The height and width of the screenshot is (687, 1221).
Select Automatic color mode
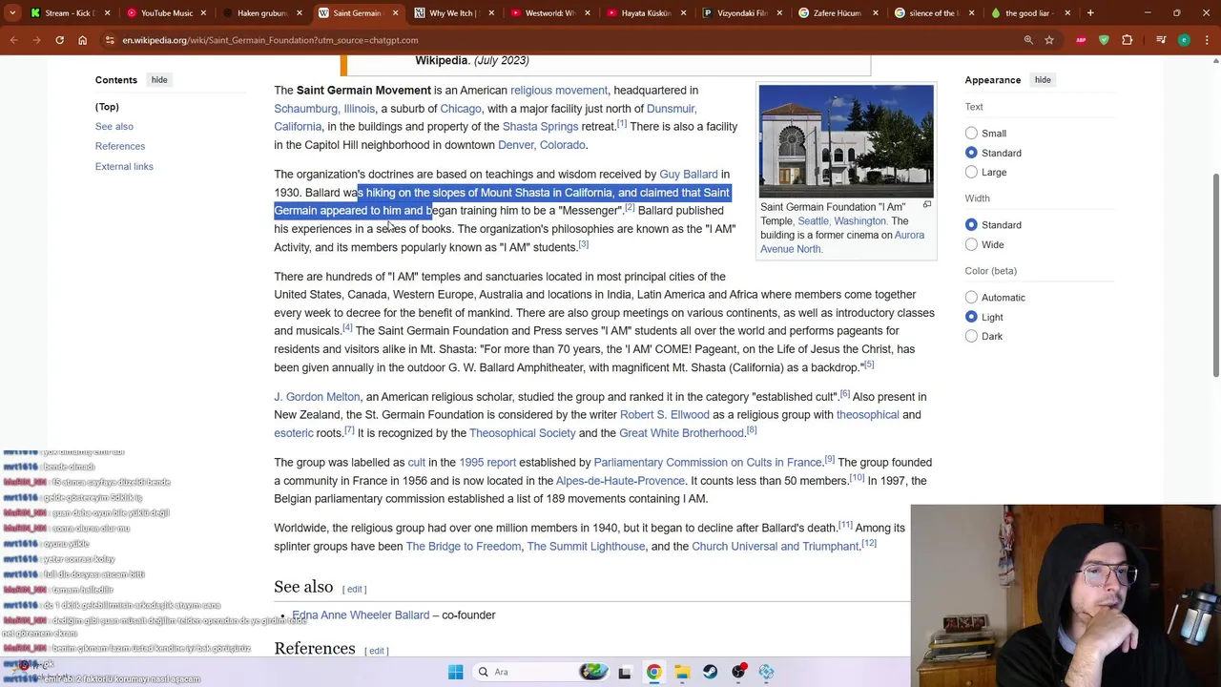971,298
